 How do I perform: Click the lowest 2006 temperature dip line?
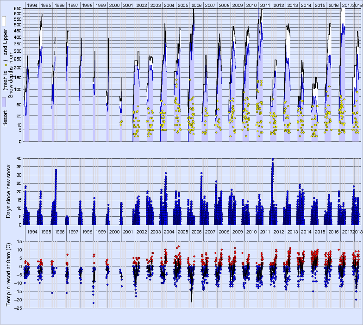pos(192,300)
